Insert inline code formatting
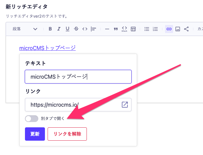The width and height of the screenshot is (203, 155). pyautogui.click(x=85, y=29)
